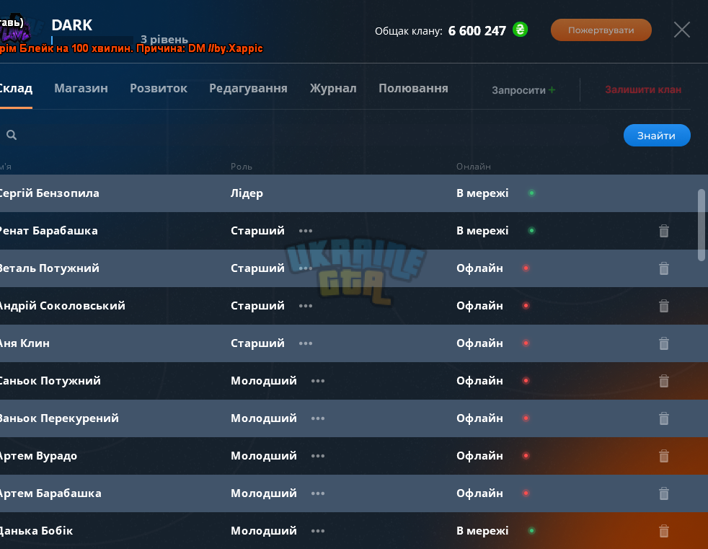Click trash icon for Артем Вурадо
Screen dimensions: 708x549
click(x=664, y=456)
